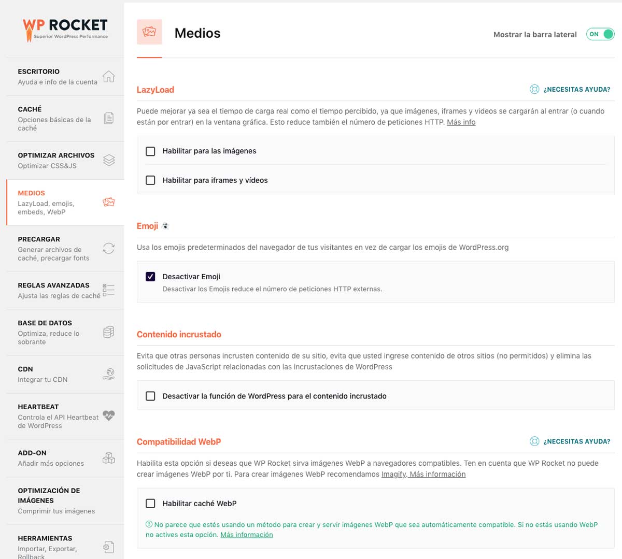Click the Optimizar Archivos layers icon
Image resolution: width=622 pixels, height=559 pixels.
109,160
